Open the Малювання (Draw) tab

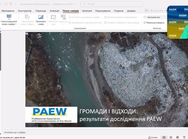pyautogui.click(x=8, y=11)
